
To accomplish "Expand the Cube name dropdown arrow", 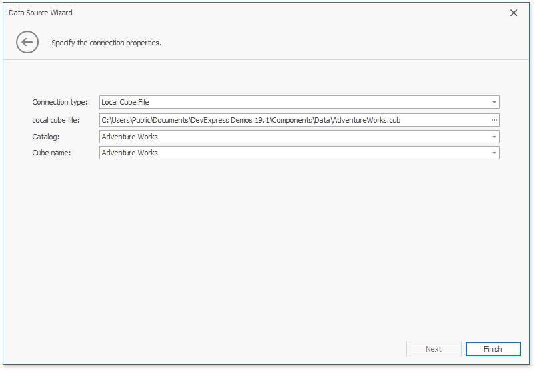I will (x=494, y=153).
